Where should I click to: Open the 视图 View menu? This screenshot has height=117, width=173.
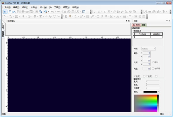66,7
